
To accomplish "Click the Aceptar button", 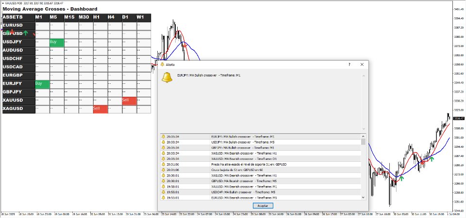I will pos(263,205).
